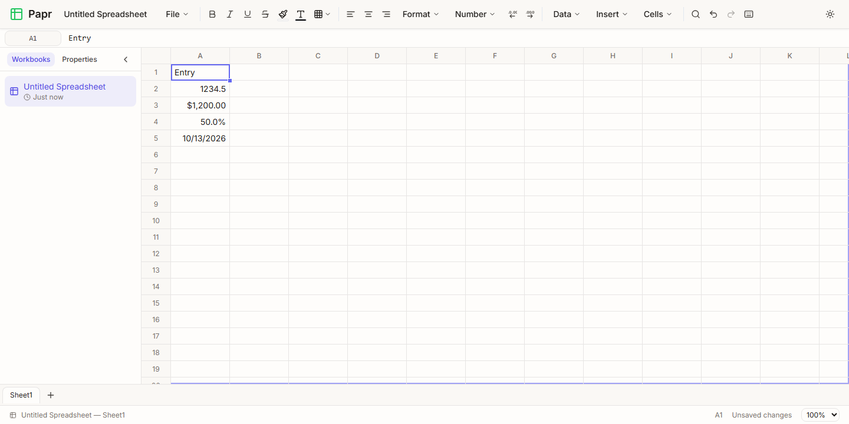This screenshot has height=424, width=849.
Task: Open Untitled Spreadsheet in the sidebar
Action: point(70,91)
